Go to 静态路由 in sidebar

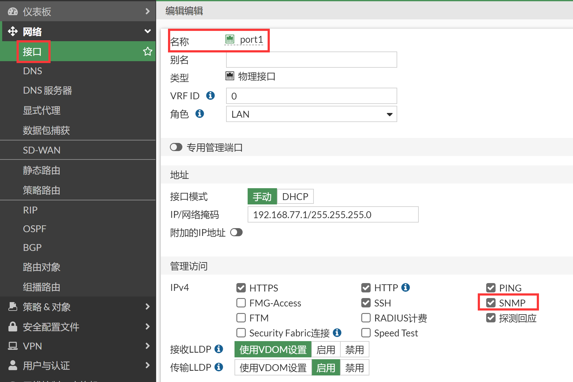click(42, 170)
